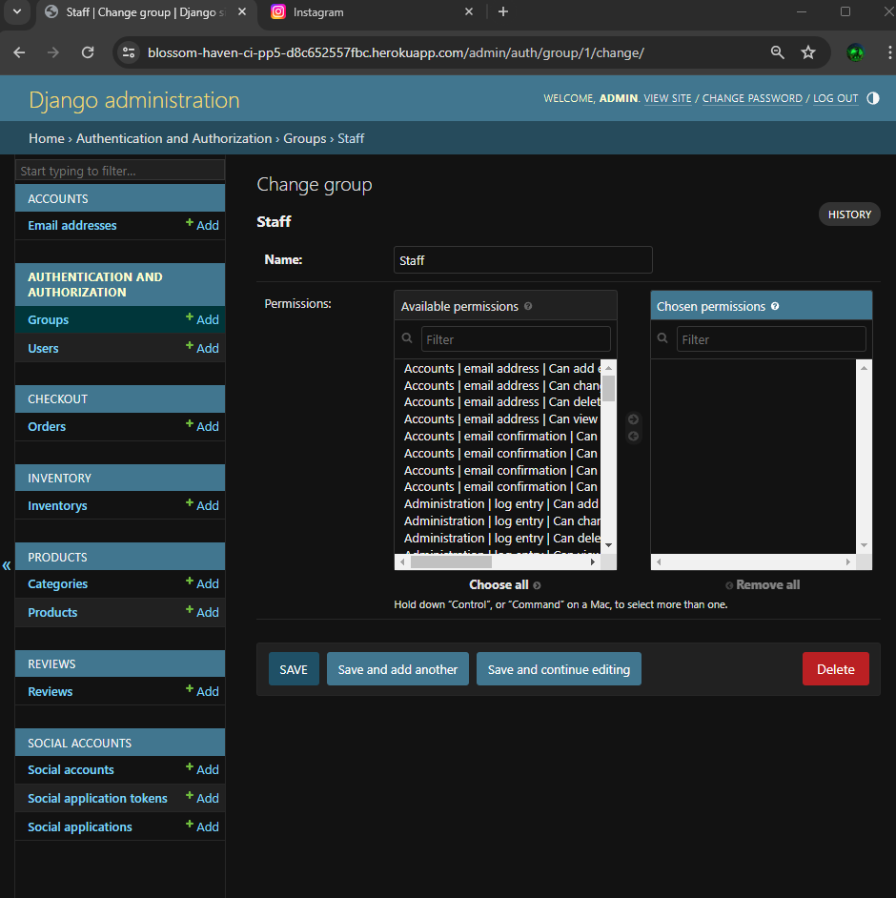Click the Django administration title
The height and width of the screenshot is (898, 896).
[x=134, y=100]
